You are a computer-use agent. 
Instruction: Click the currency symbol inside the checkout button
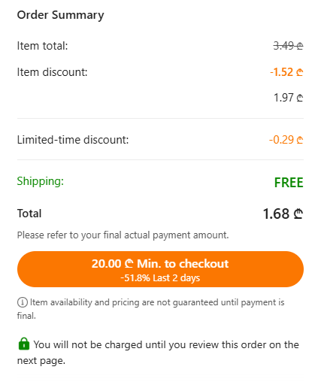129,263
